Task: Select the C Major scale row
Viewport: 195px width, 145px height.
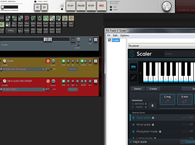Action: [x=162, y=118]
